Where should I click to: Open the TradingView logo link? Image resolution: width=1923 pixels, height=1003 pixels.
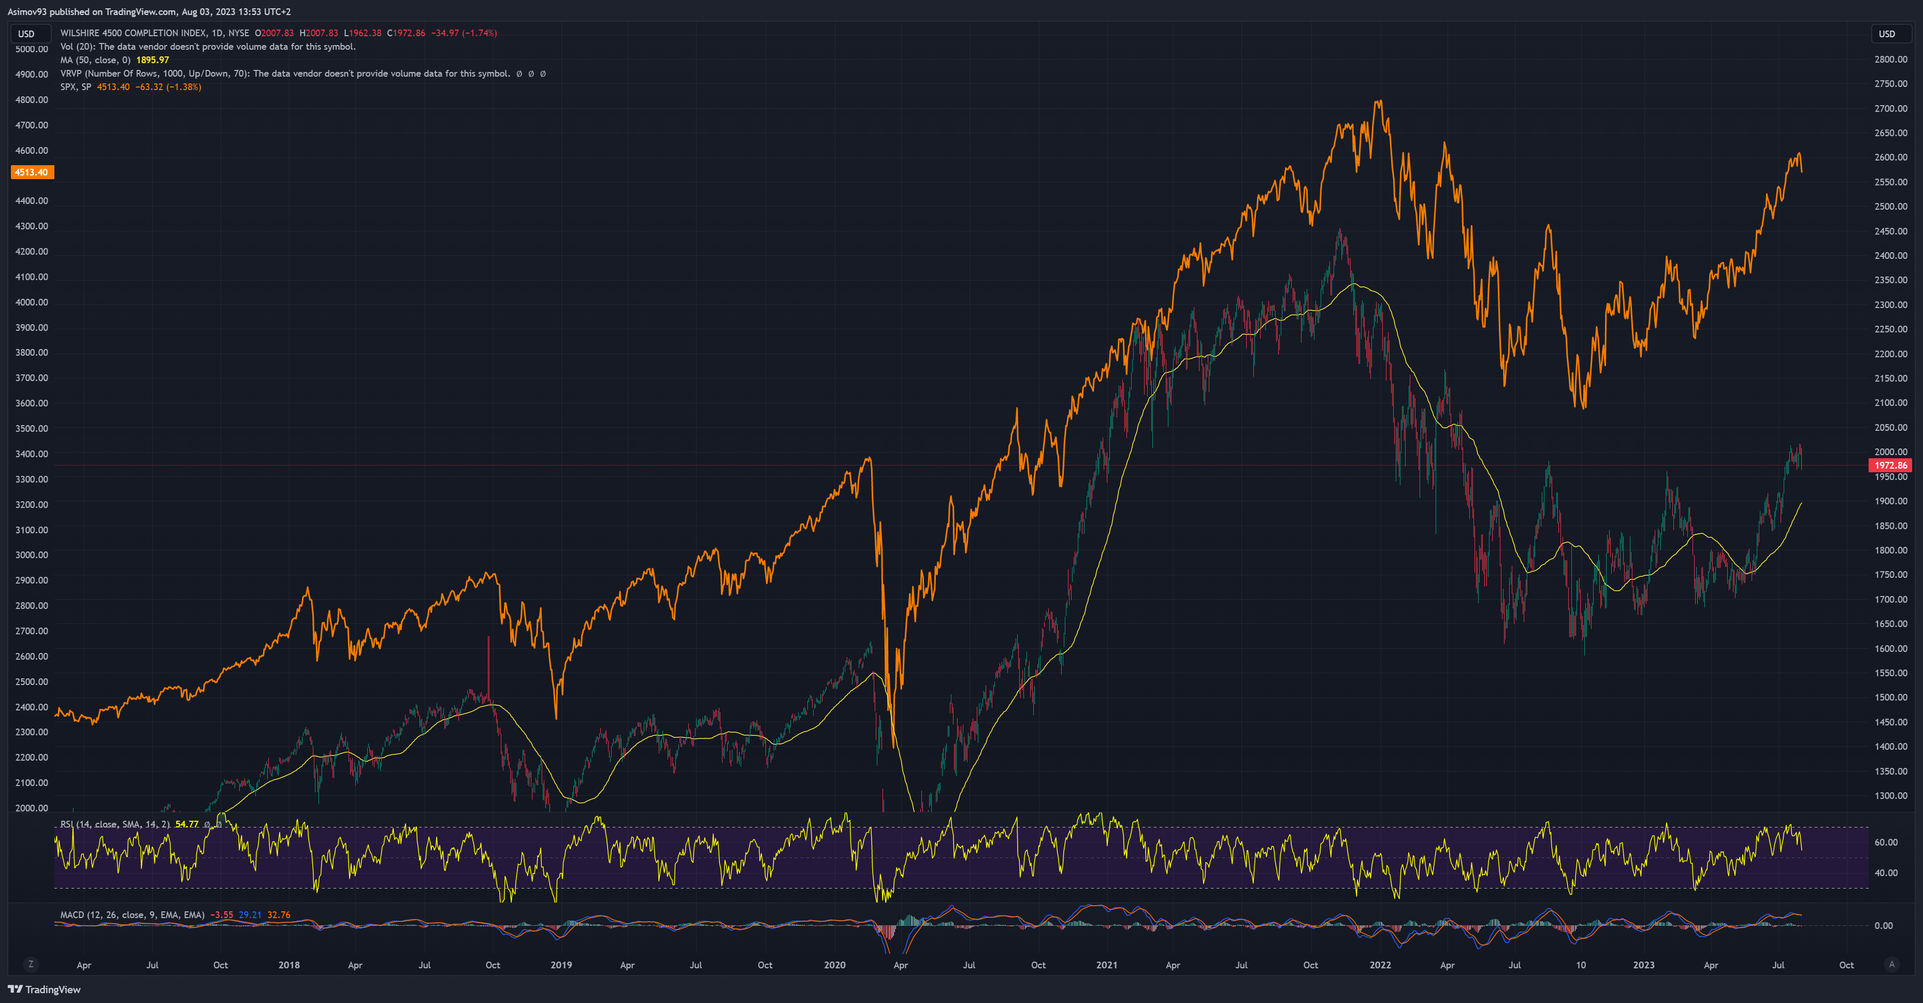[x=44, y=989]
